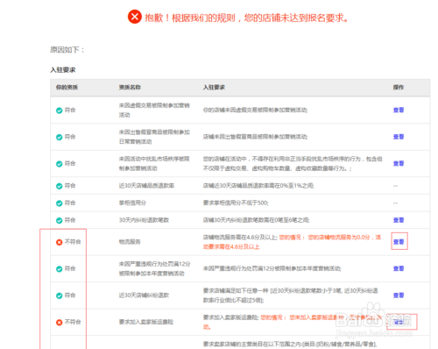Select the 要求加入卖家版运费险 name cell
This screenshot has height=349, width=438.
tap(146, 322)
